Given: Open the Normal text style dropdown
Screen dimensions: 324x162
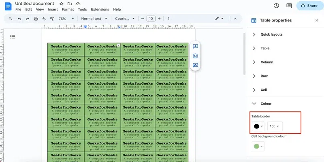Looking at the screenshot, I should pyautogui.click(x=94, y=19).
